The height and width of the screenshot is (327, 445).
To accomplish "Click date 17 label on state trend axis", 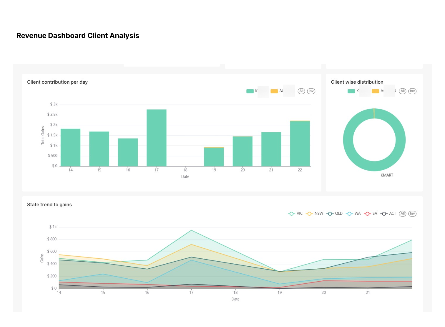I will tap(191, 293).
